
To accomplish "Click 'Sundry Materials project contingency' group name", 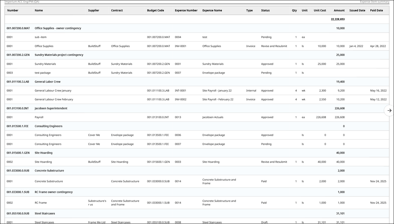I will click(x=59, y=55).
